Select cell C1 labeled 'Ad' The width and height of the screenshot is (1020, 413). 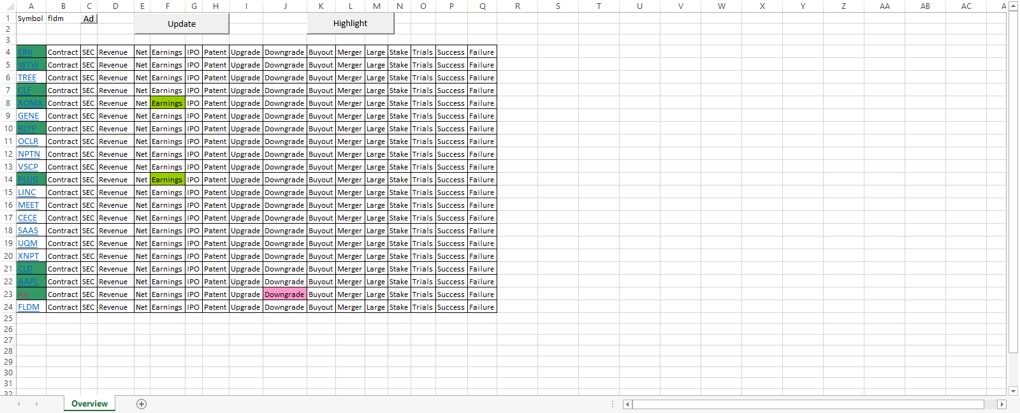[89, 18]
